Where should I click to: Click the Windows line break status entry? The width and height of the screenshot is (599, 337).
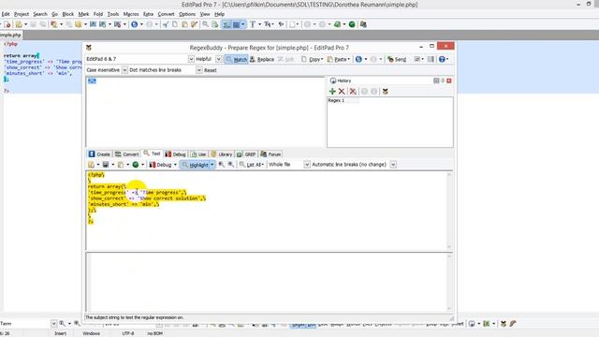pyautogui.click(x=92, y=333)
